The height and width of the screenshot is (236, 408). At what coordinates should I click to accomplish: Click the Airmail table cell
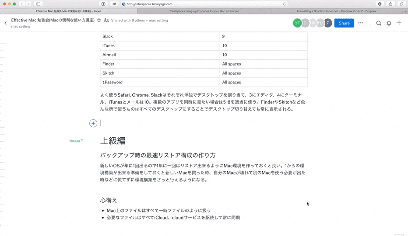(x=160, y=55)
